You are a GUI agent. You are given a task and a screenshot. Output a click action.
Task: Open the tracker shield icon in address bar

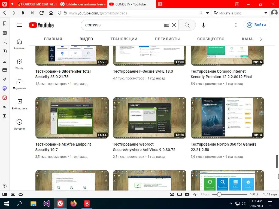(x=60, y=13)
